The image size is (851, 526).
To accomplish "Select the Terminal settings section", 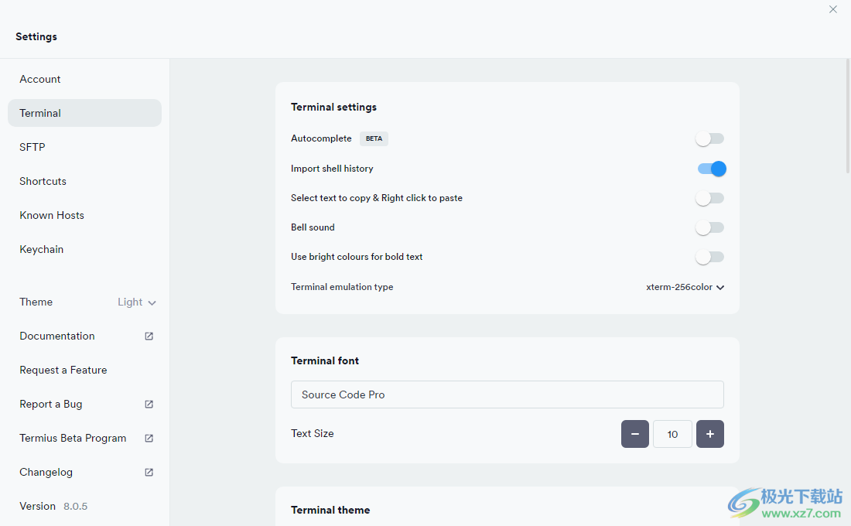I will (x=84, y=113).
